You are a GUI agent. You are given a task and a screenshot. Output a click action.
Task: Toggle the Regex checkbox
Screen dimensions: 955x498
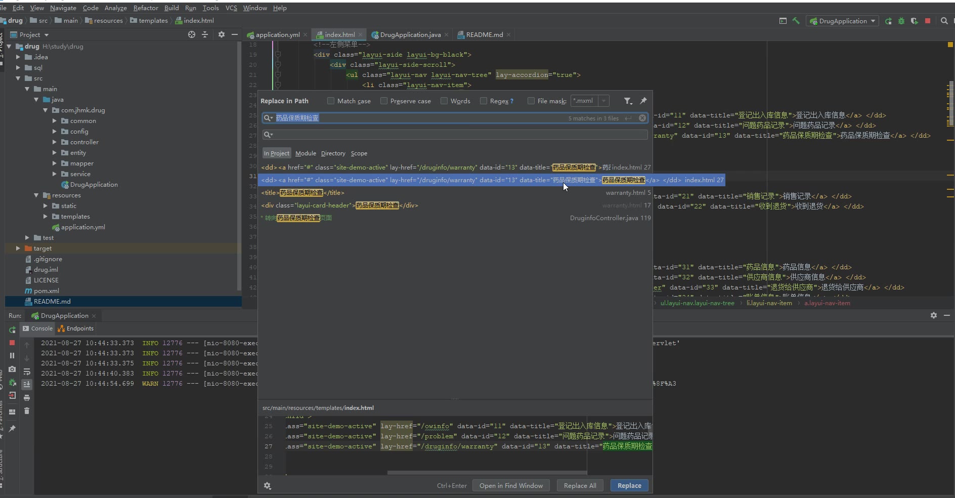484,101
